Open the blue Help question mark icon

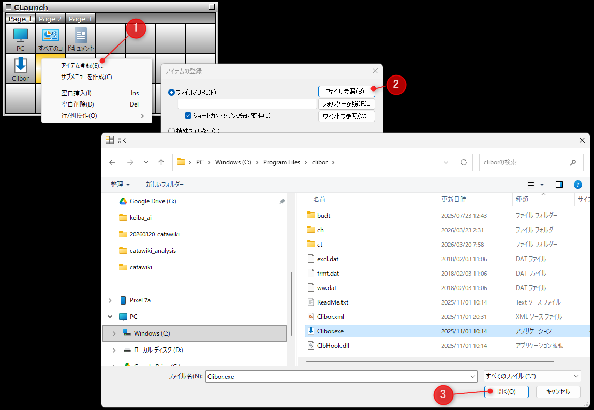tap(578, 185)
